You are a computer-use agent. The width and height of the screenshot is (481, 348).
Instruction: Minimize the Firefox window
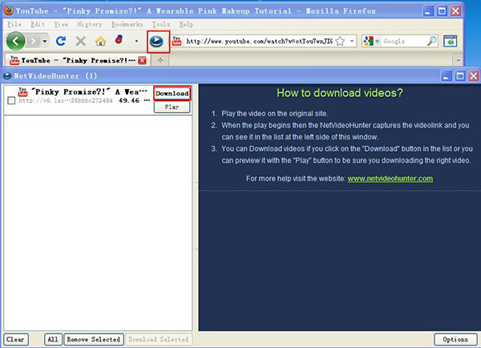(x=428, y=11)
